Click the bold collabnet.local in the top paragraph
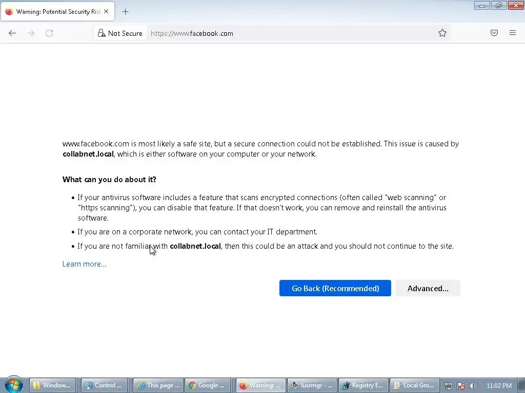Image resolution: width=525 pixels, height=393 pixels. click(88, 154)
